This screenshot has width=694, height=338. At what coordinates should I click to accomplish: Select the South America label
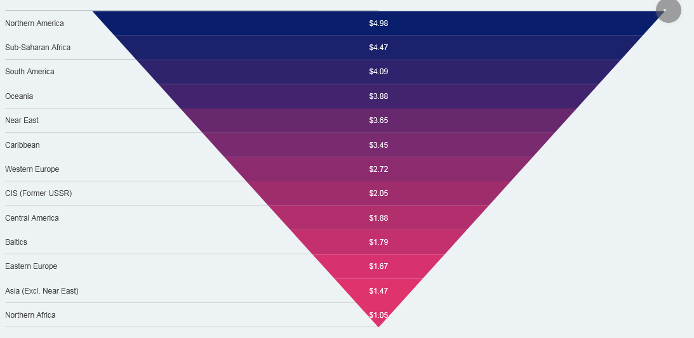click(30, 72)
